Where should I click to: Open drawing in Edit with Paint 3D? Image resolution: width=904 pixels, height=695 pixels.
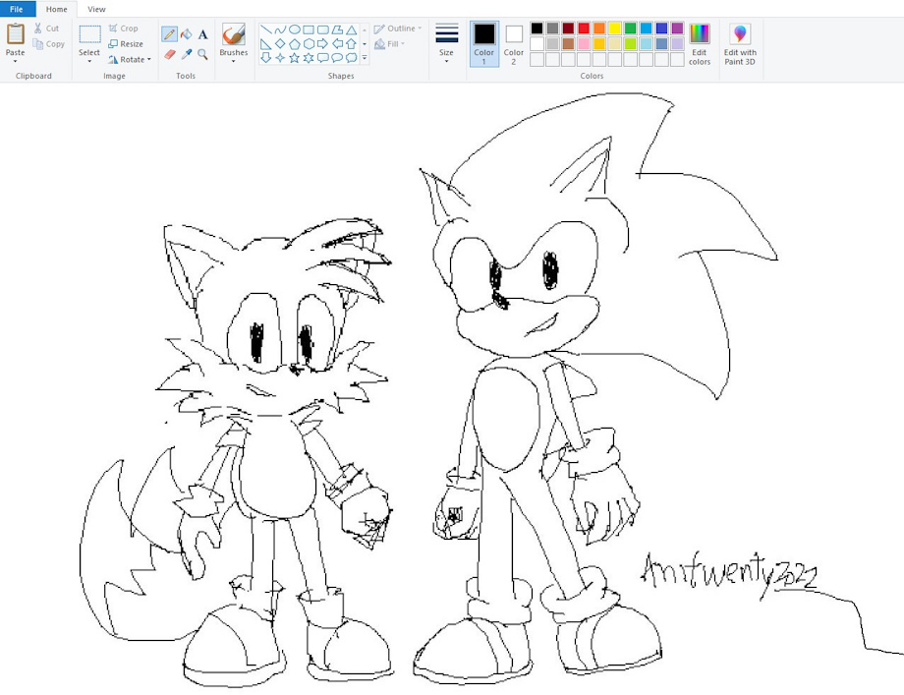740,44
